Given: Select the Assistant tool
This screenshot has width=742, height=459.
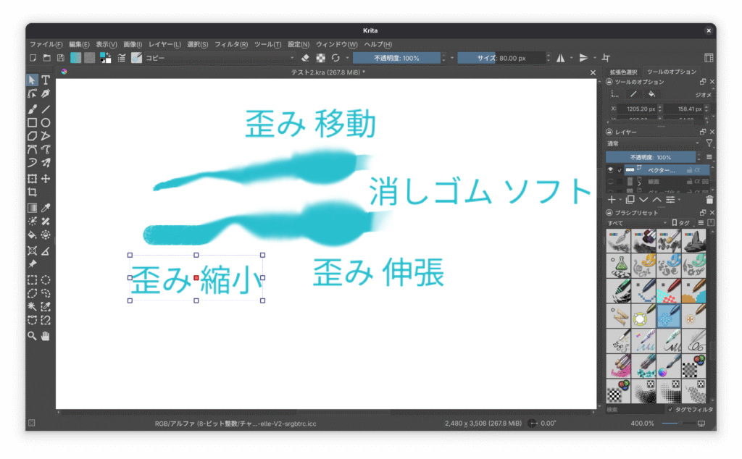Looking at the screenshot, I should (32, 250).
